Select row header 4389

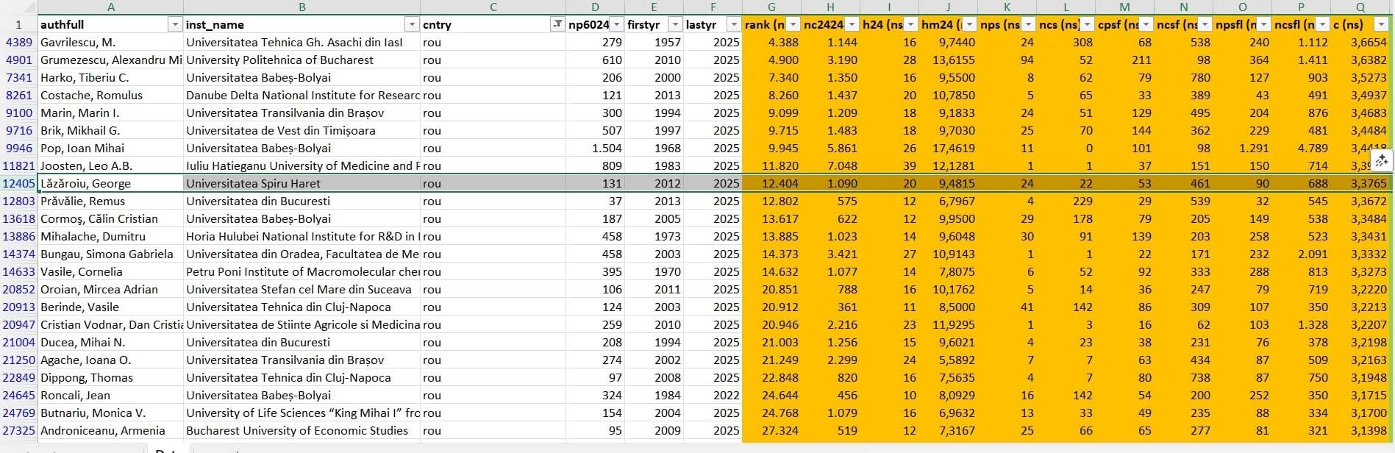point(18,43)
